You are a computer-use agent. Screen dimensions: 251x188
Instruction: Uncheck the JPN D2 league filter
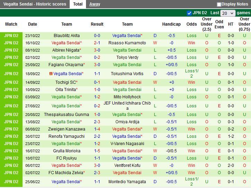(189, 13)
